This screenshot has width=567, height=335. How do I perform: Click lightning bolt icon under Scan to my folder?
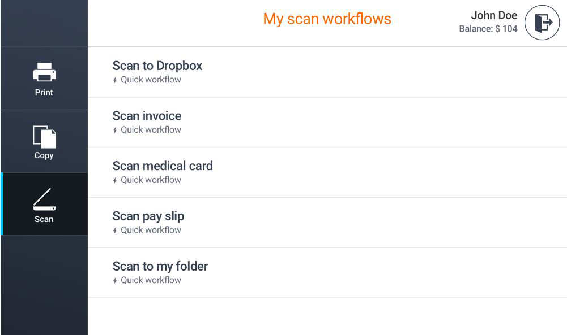[115, 281]
